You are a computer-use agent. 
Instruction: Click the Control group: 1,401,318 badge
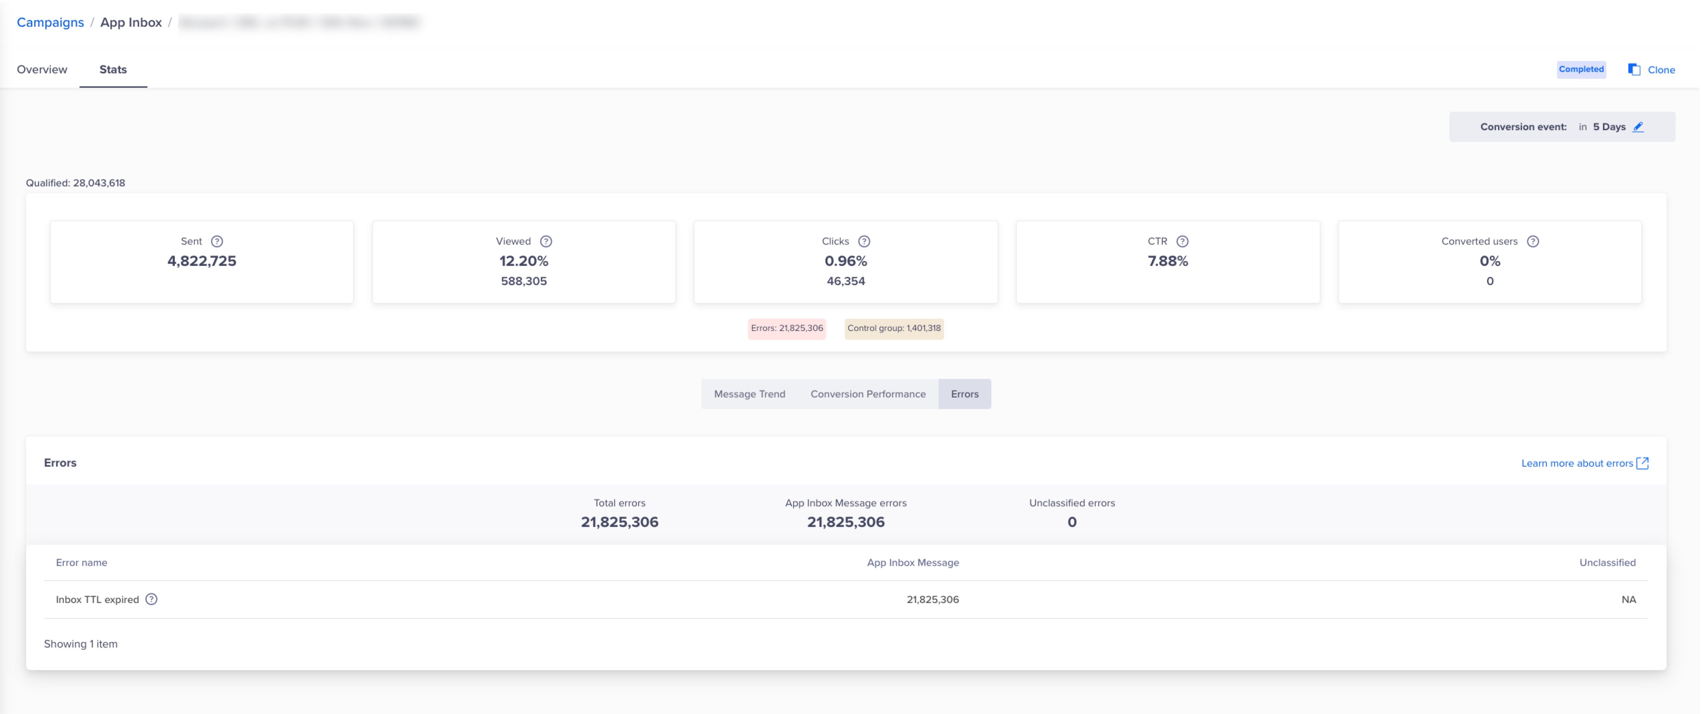[894, 329]
